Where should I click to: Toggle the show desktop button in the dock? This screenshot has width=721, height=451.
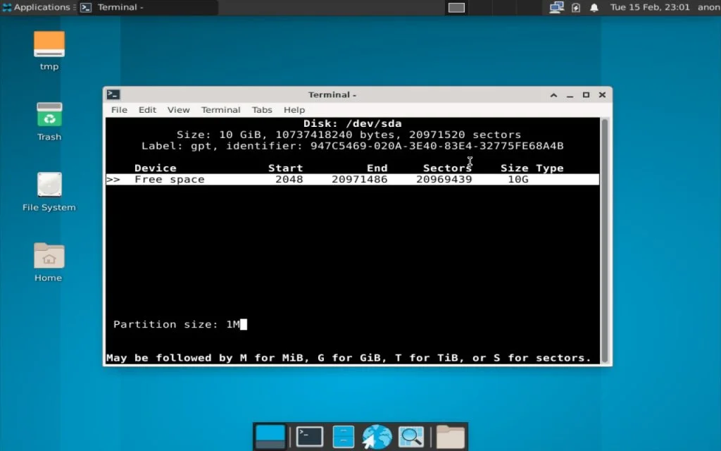pos(271,435)
